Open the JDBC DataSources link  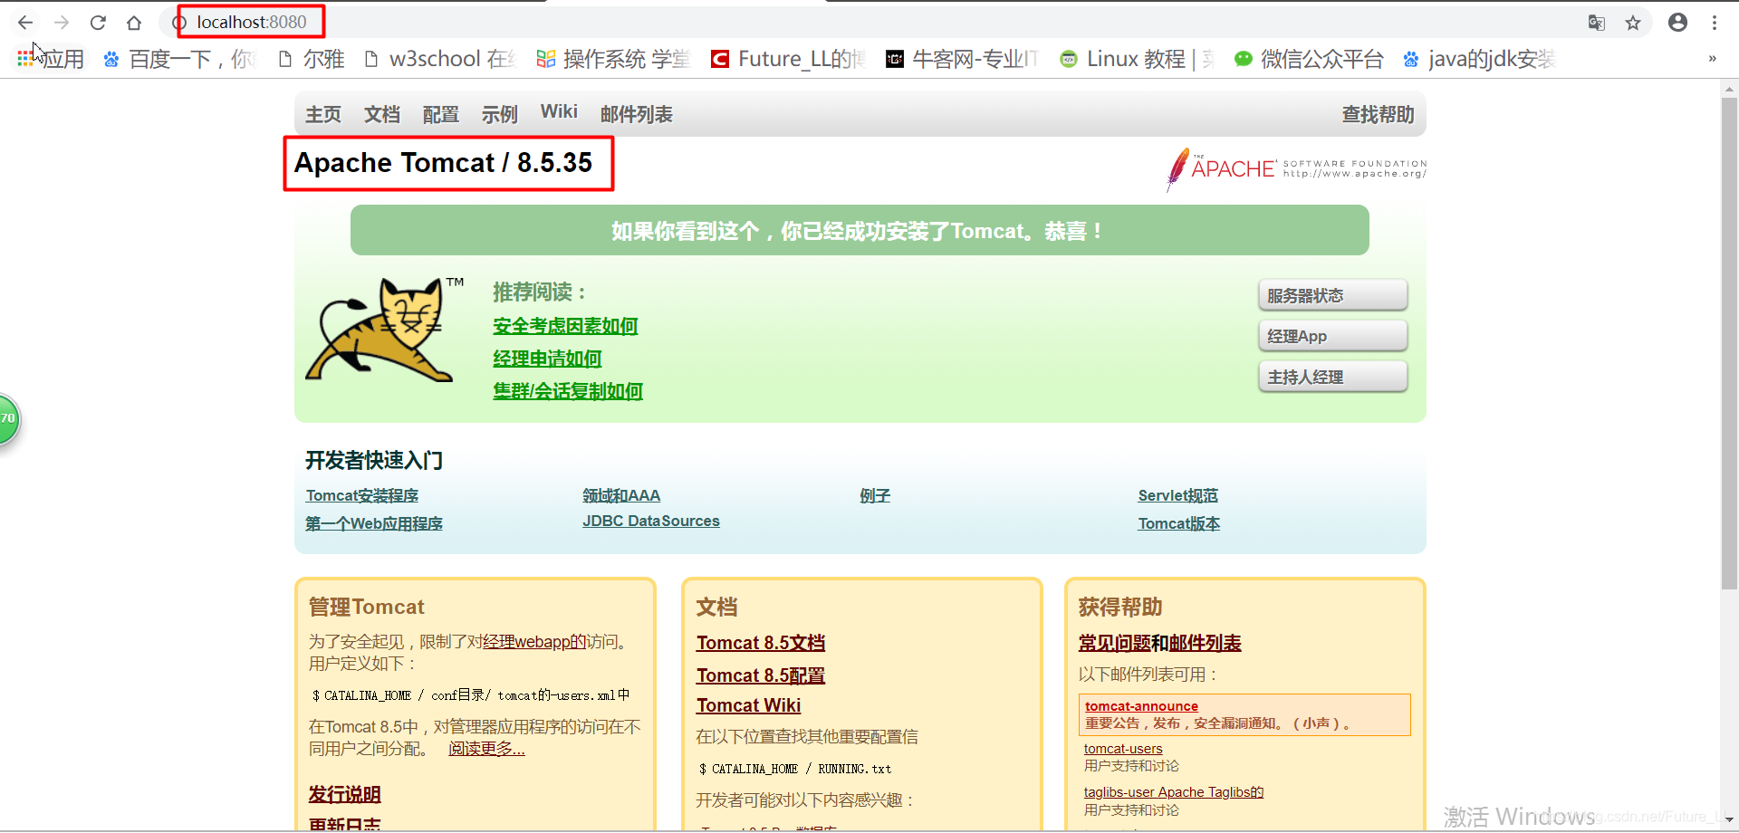(651, 521)
